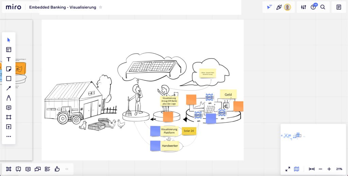Select the Text tool in left toolbar
Screen dimensions: 348x176
(x=9, y=59)
